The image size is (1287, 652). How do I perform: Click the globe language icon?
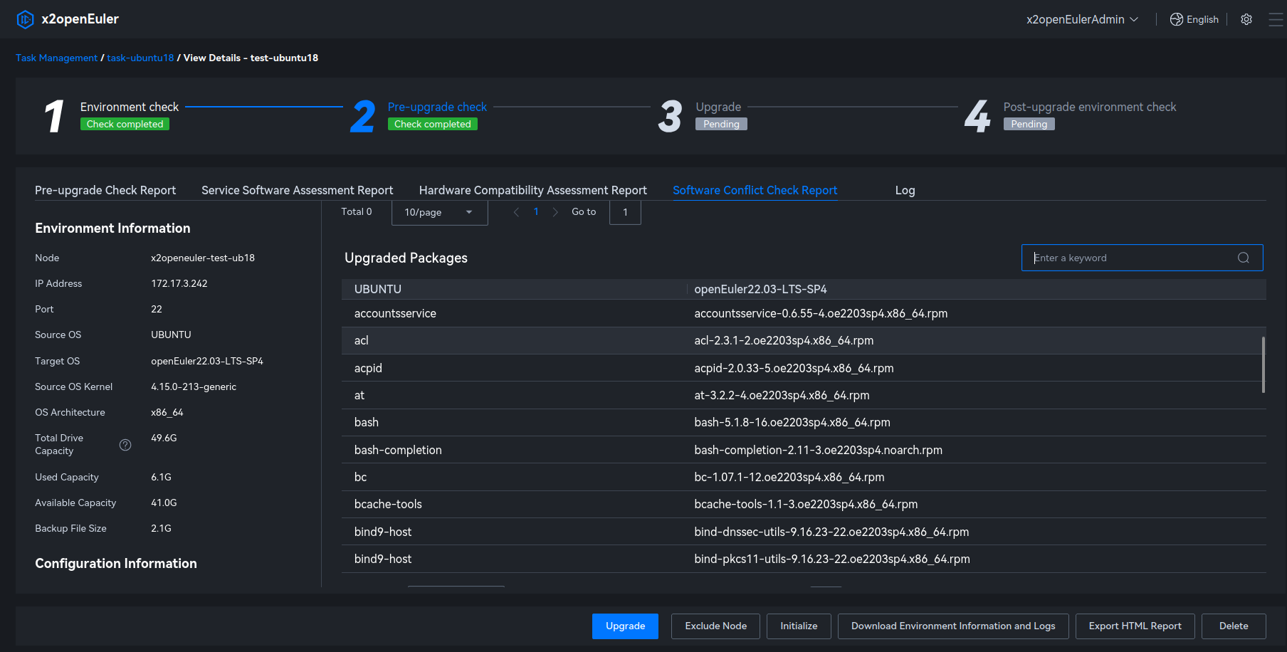click(1177, 19)
